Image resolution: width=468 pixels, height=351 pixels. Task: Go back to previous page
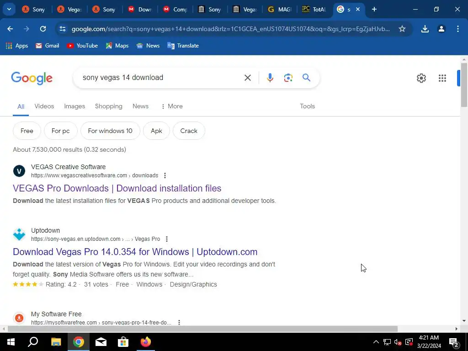[10, 29]
